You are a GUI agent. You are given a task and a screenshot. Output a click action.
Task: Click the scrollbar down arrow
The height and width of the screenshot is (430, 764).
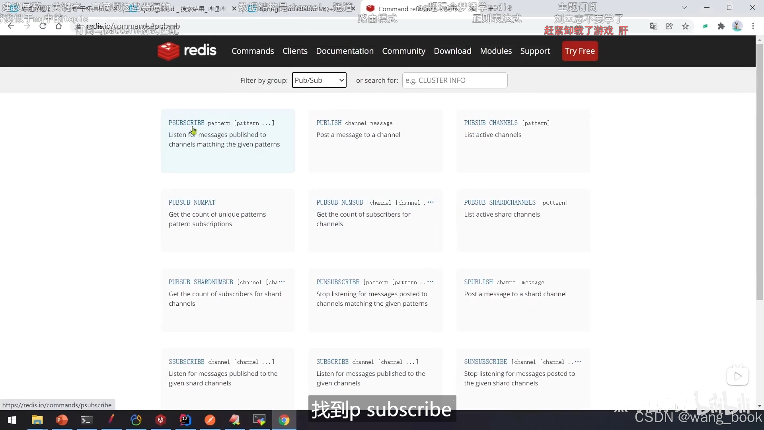[760, 406]
